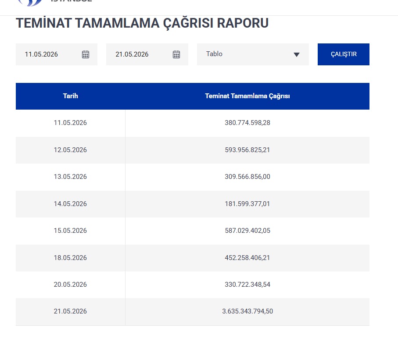
Task: Click the ÇALIŞTIR button
Action: point(344,54)
